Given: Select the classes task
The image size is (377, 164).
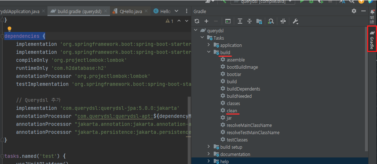Looking at the screenshot, I should [x=233, y=103].
